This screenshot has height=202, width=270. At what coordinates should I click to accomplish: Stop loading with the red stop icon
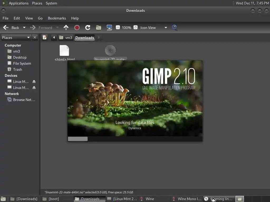(x=77, y=27)
